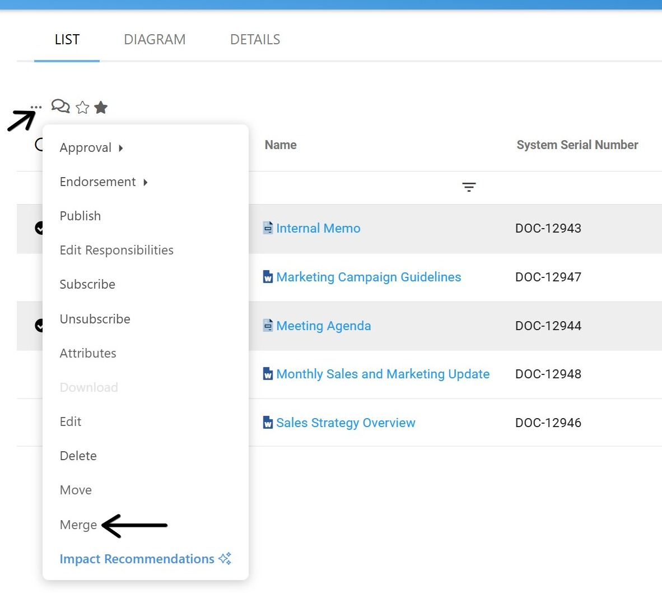Click the Internal Memo document icon
Viewport: 662px width, 593px height.
[x=268, y=228]
